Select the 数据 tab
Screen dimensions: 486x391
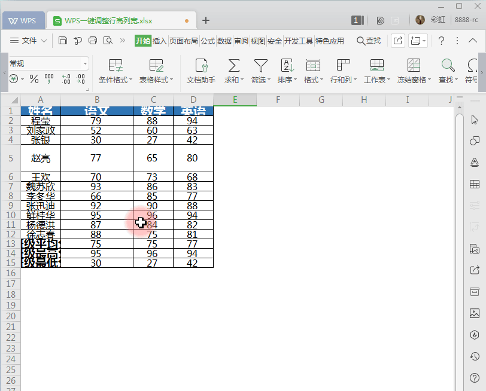click(224, 41)
